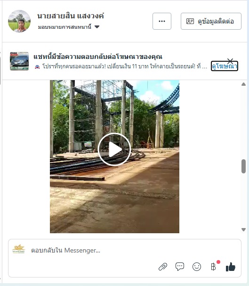Click the chat scrollbar thumb
Viewport: 249px width, 286px height.
[243, 166]
